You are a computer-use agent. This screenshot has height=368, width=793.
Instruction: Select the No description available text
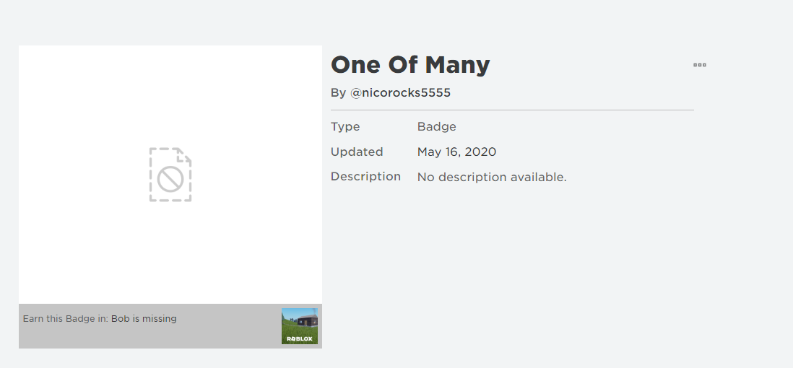pos(492,178)
